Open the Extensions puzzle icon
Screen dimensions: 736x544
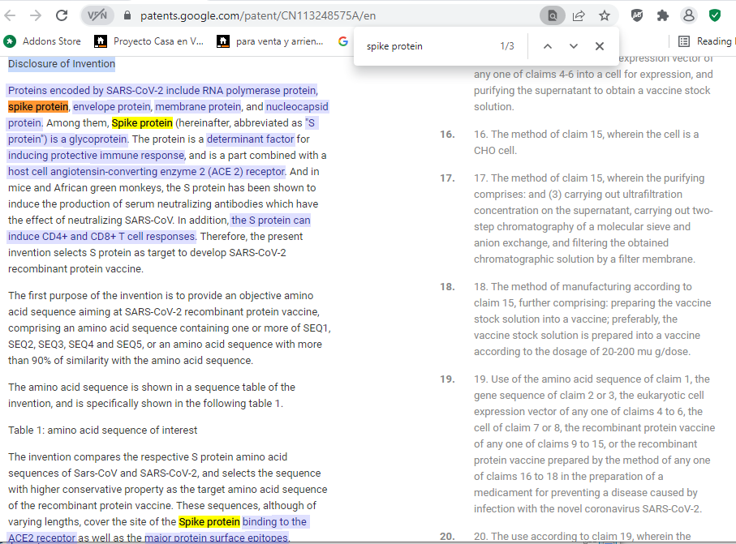pyautogui.click(x=663, y=15)
